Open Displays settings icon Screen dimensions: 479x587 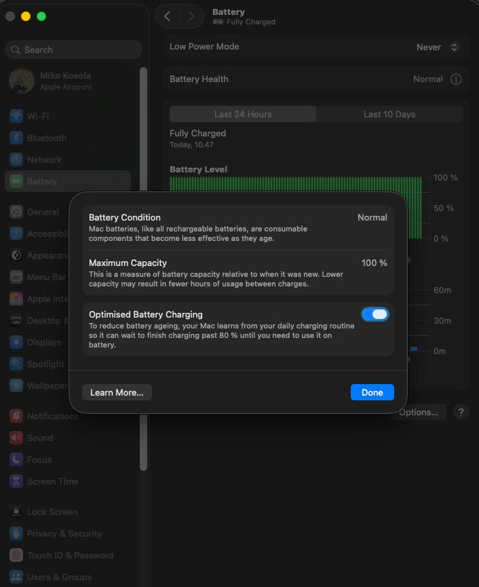click(16, 342)
